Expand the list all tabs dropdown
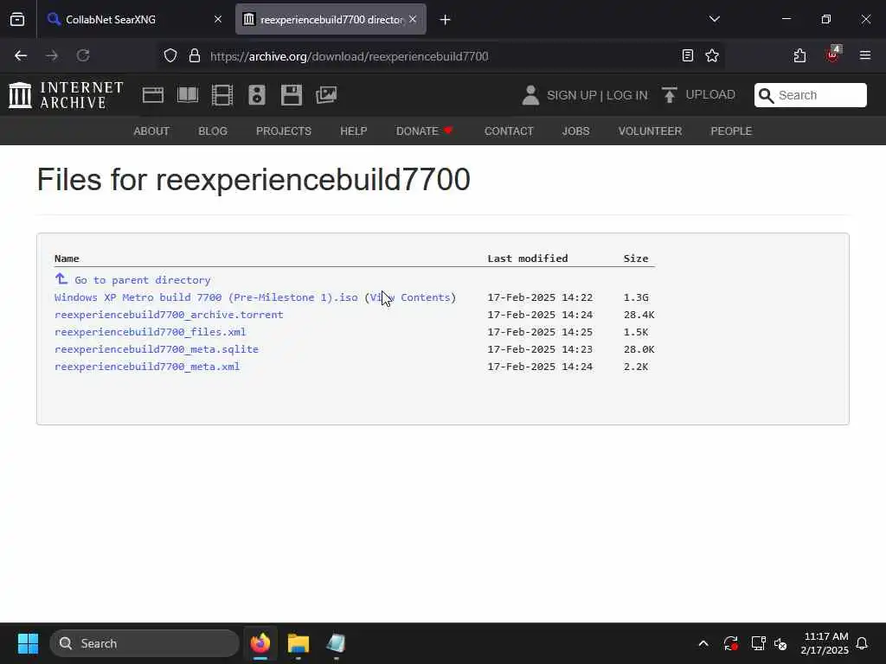Viewport: 886px width, 664px height. click(x=714, y=19)
